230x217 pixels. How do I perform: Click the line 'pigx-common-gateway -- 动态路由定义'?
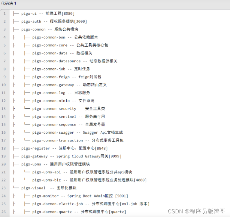pos(70,85)
